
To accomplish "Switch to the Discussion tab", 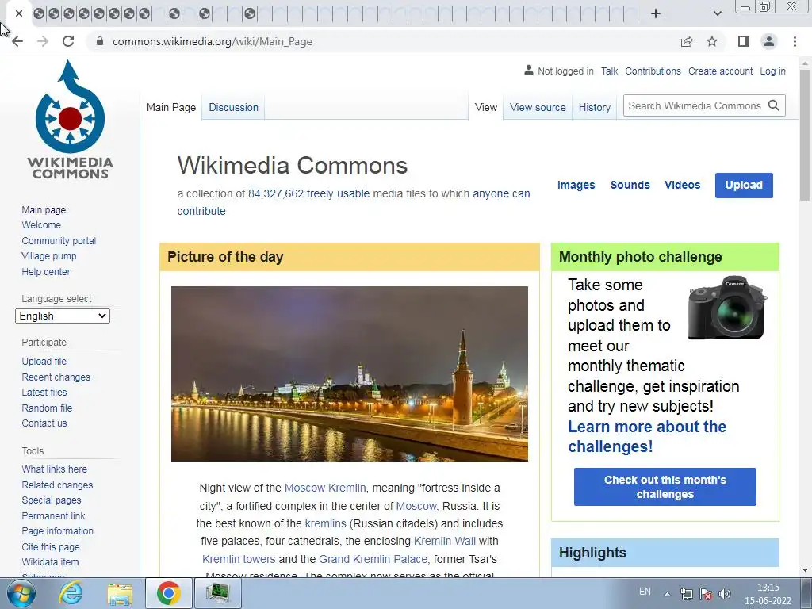I will click(234, 107).
